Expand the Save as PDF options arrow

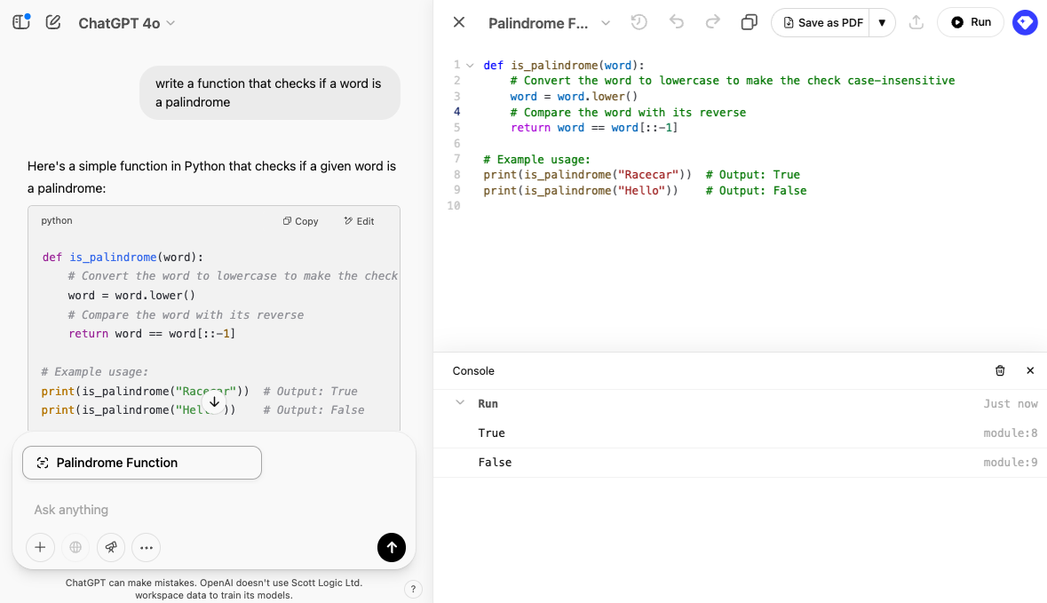tap(882, 23)
